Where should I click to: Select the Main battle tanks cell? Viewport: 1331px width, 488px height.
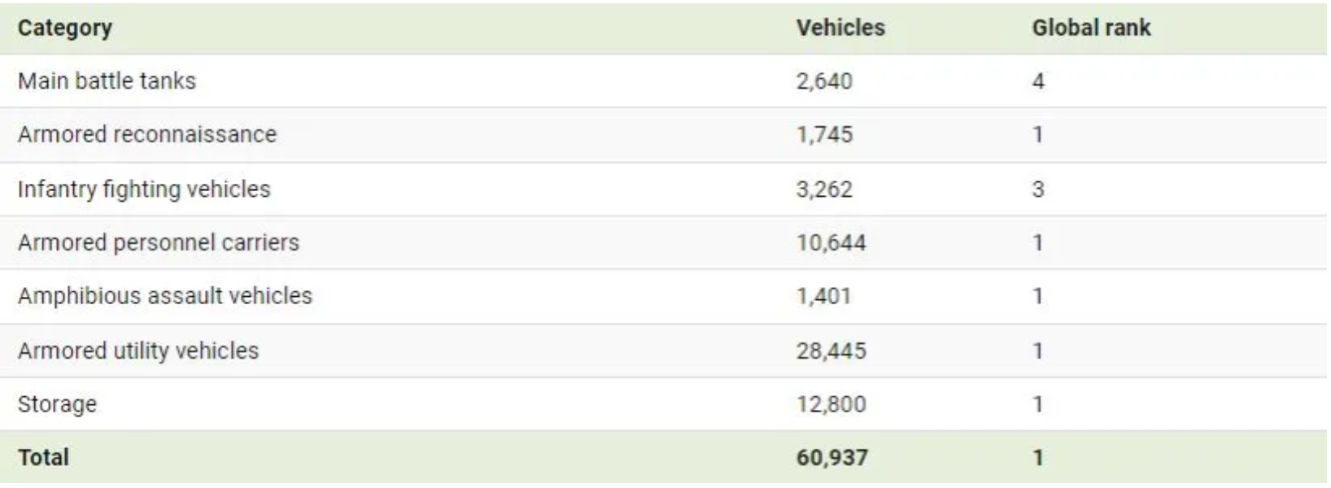[x=107, y=81]
